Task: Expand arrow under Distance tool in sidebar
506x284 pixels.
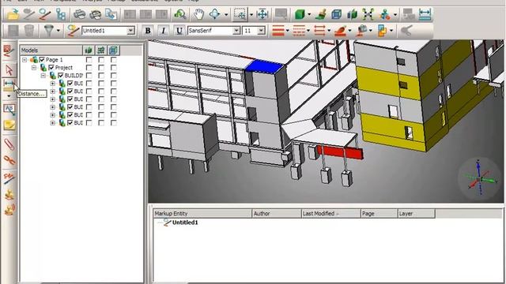Action: point(9,96)
